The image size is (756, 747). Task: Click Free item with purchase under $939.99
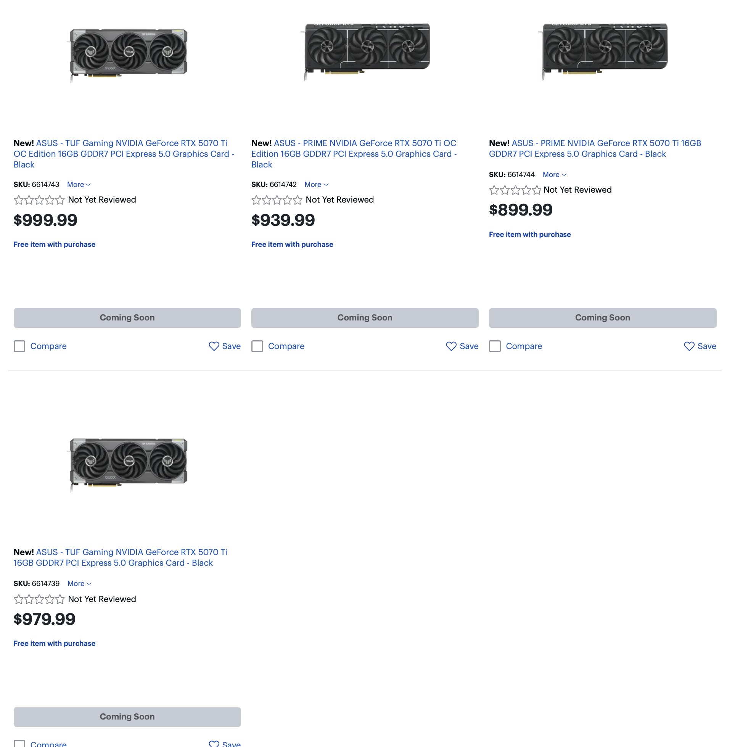click(x=292, y=245)
